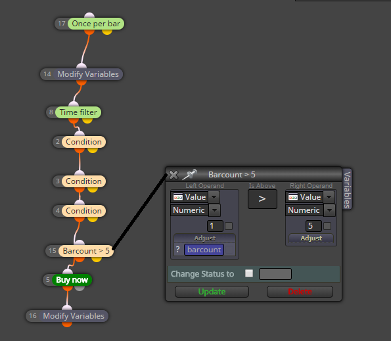This screenshot has width=391, height=341.
Task: Click the right operand value field 5
Action: pyautogui.click(x=313, y=226)
